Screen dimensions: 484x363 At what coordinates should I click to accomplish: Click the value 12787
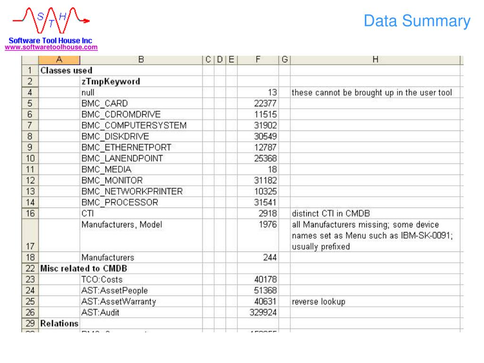tap(265, 147)
